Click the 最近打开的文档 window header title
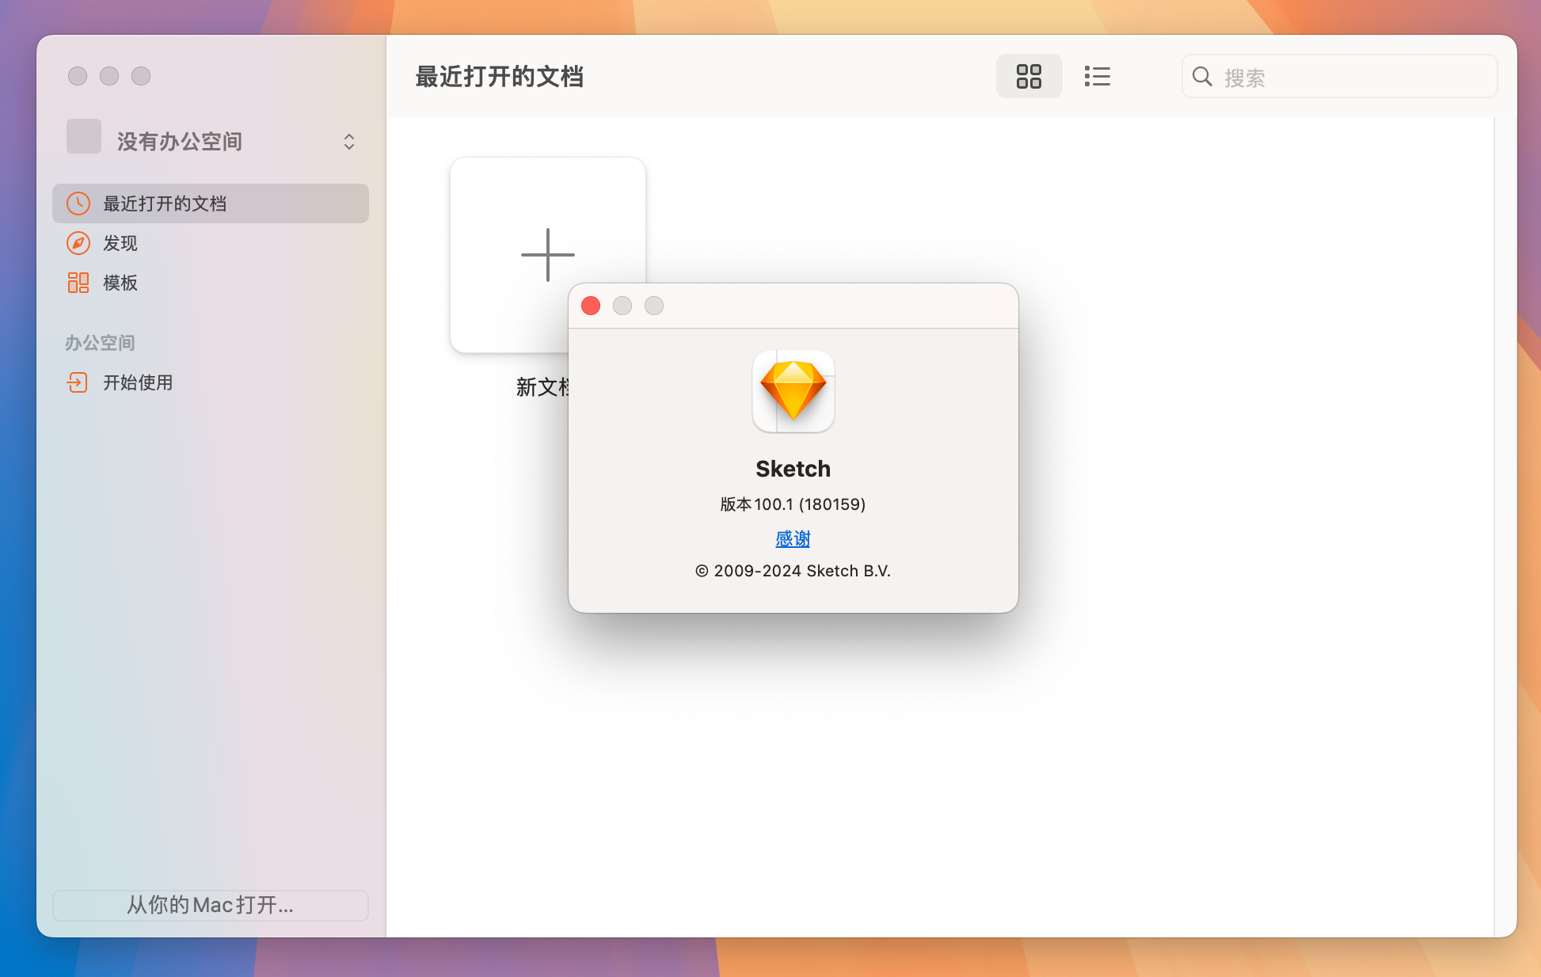Image resolution: width=1541 pixels, height=977 pixels. [500, 77]
